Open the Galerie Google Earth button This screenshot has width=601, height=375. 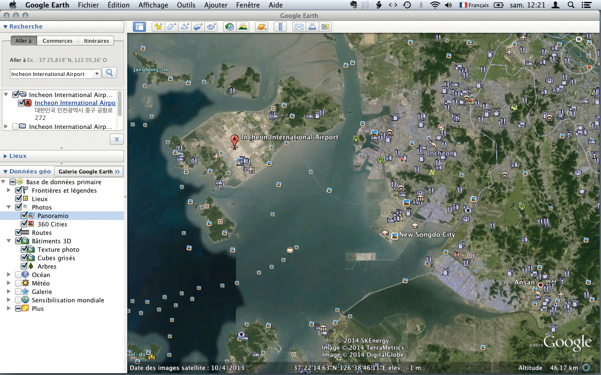[89, 172]
